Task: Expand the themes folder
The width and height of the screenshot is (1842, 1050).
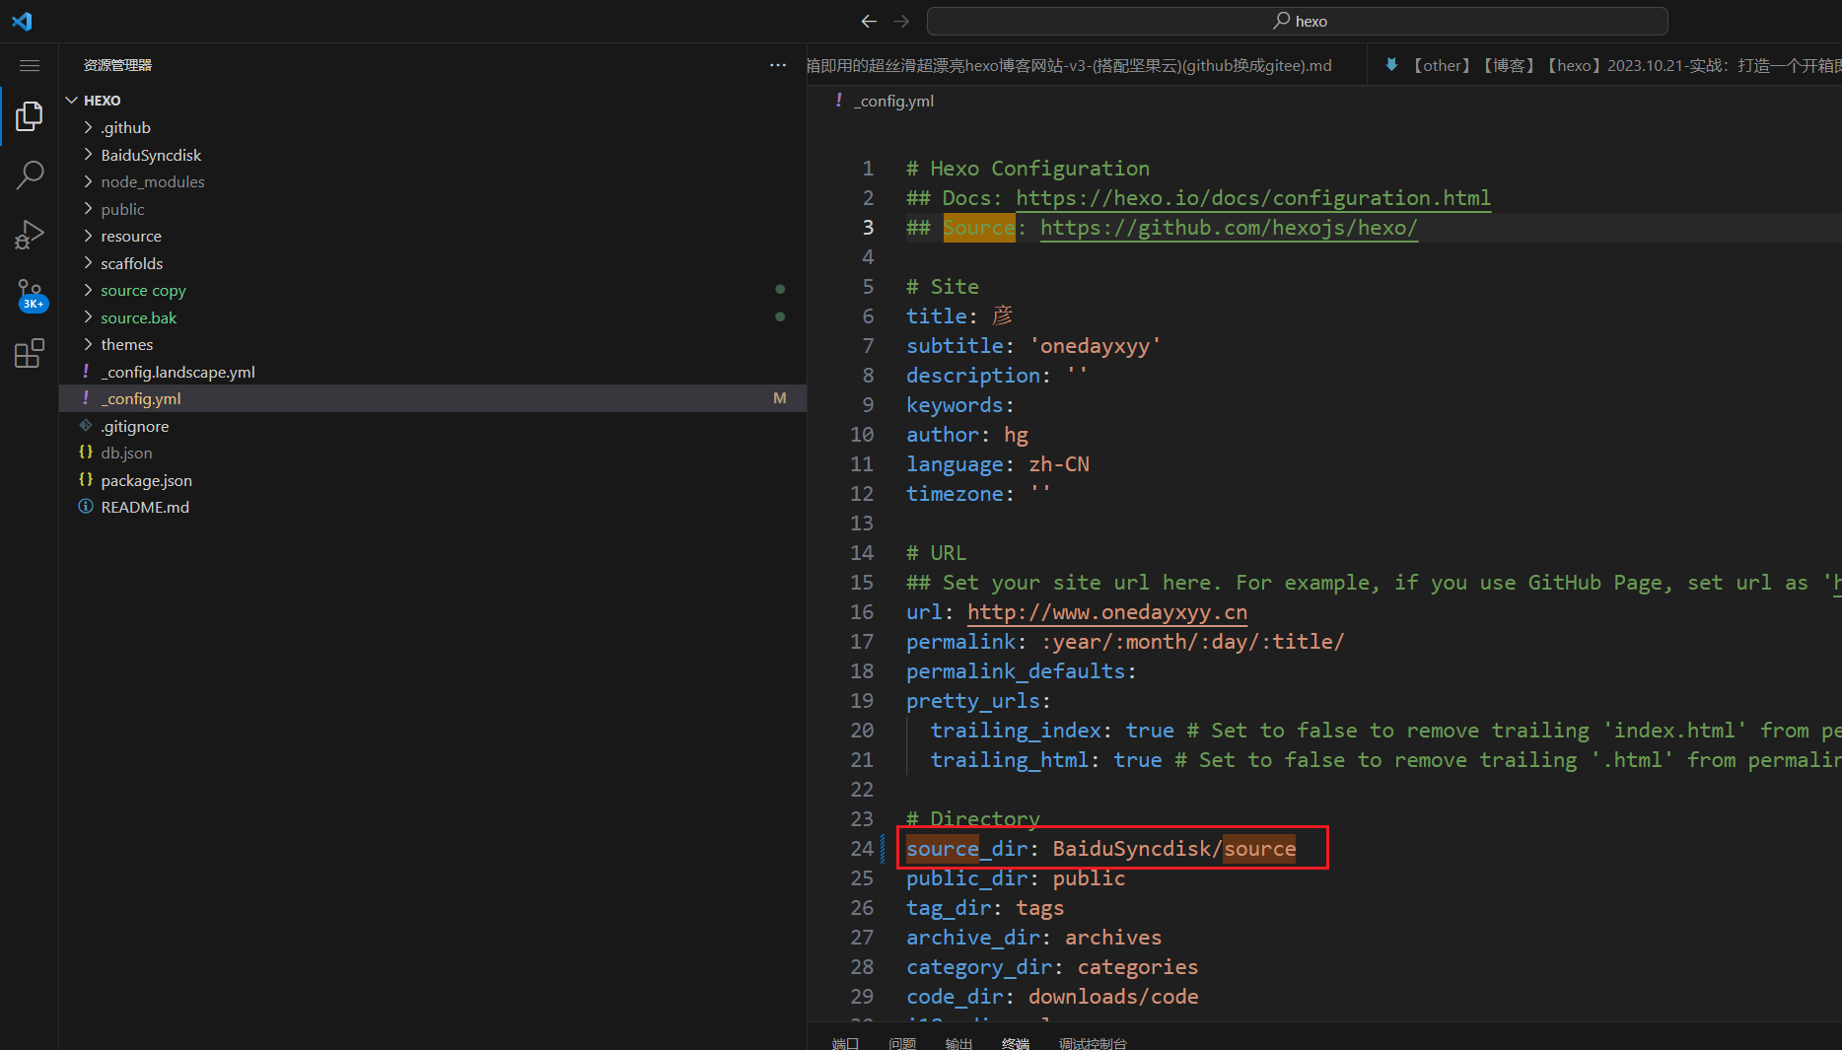Action: point(434,344)
